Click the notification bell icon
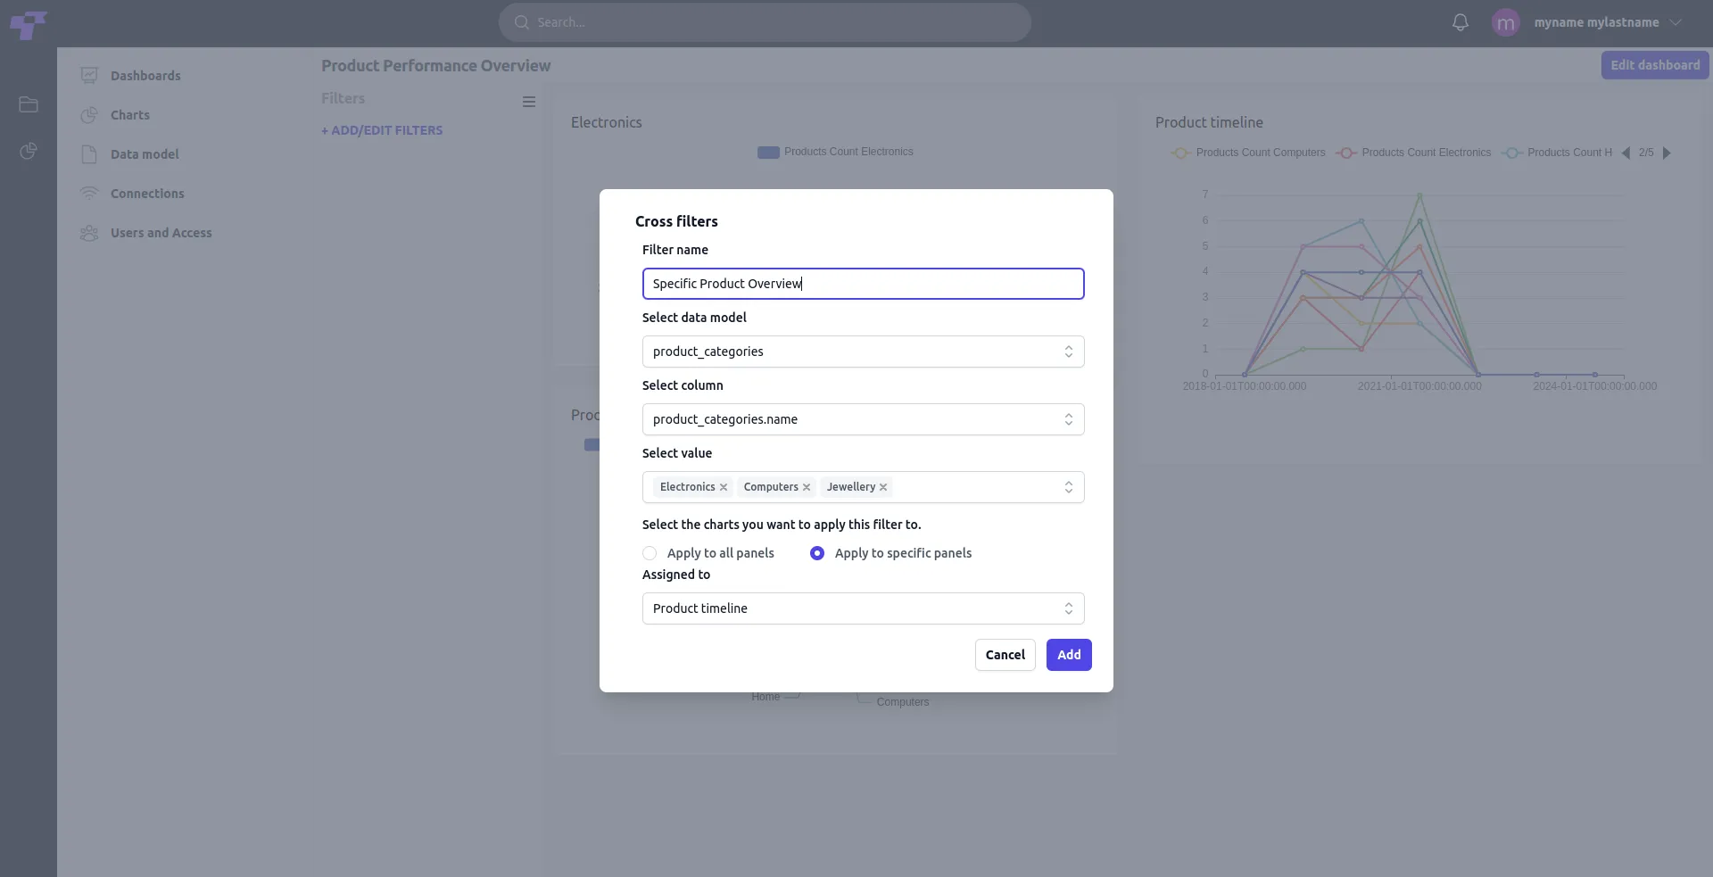Viewport: 1713px width, 877px height. pyautogui.click(x=1461, y=22)
